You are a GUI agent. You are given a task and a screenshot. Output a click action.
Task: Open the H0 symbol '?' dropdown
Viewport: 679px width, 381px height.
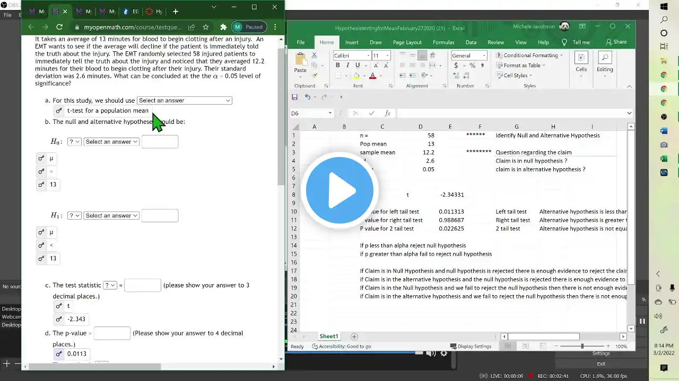74,142
